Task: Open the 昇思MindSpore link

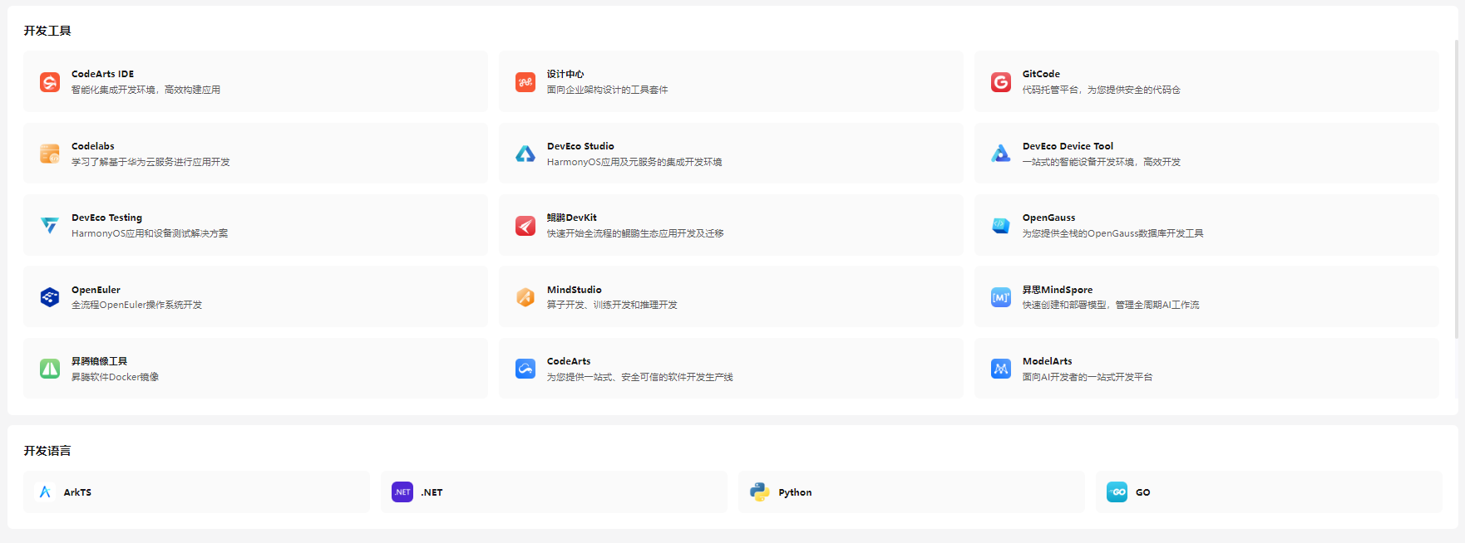Action: [x=1057, y=290]
